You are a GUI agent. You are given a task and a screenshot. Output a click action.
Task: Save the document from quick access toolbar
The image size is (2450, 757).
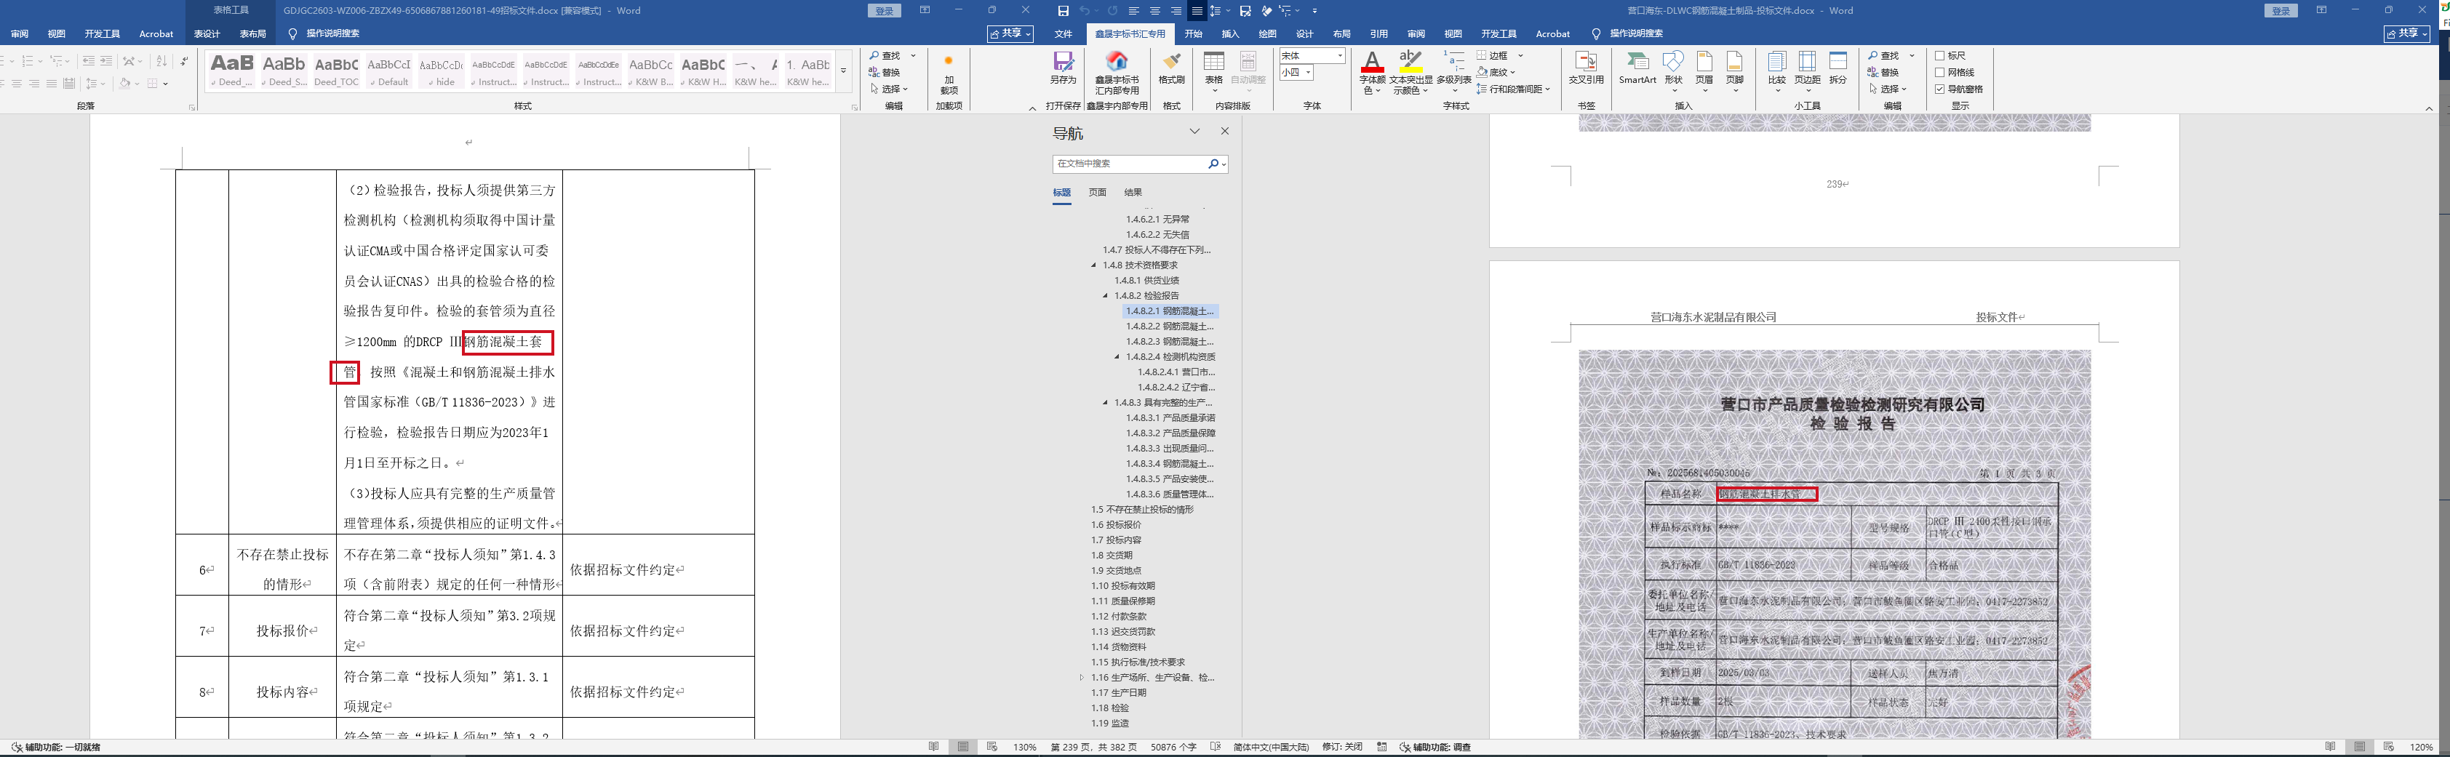pos(1064,10)
